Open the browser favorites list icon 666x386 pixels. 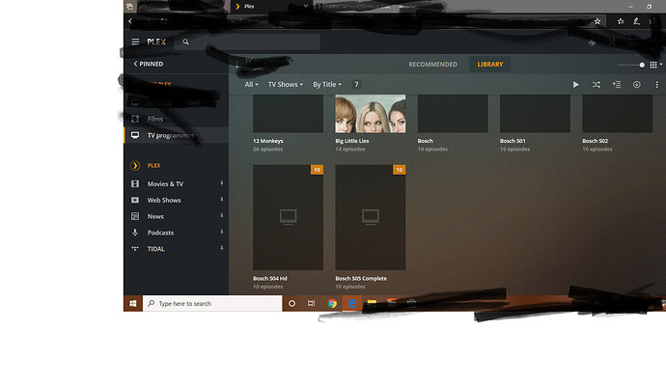(621, 21)
